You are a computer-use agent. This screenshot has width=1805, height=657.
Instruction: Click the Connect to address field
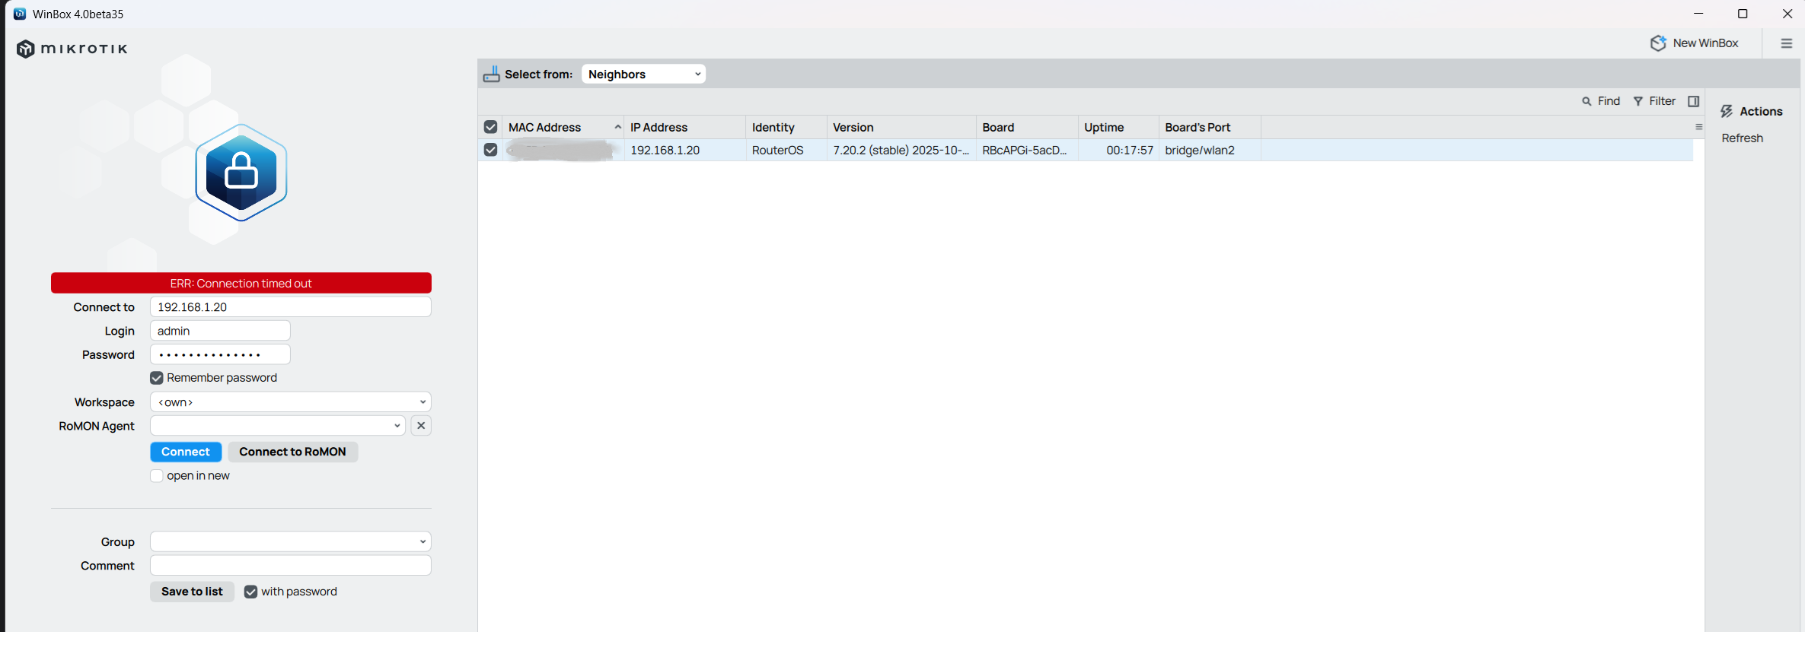tap(291, 307)
